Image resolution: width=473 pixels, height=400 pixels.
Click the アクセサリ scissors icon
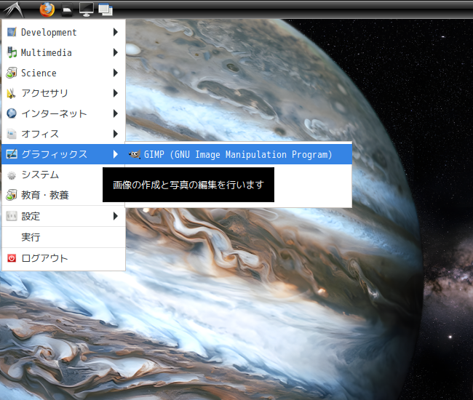12,93
